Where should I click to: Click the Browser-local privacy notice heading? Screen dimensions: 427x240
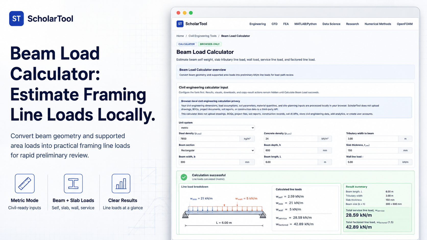pyautogui.click(x=210, y=101)
